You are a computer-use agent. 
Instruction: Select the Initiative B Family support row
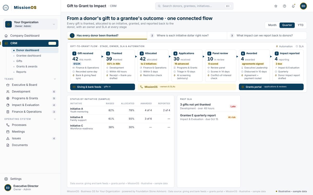121,119
